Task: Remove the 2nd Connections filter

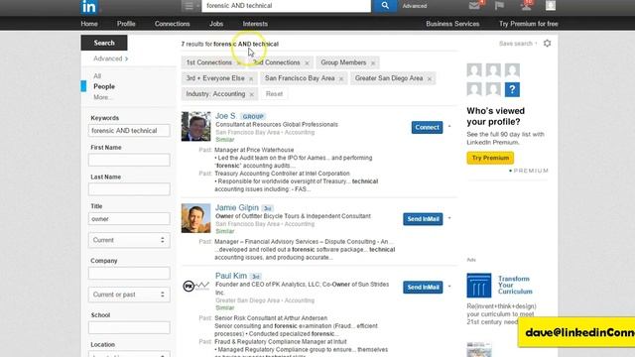Action: tap(307, 62)
